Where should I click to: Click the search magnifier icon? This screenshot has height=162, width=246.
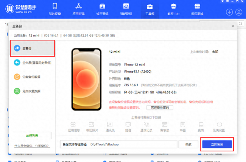point(240,24)
